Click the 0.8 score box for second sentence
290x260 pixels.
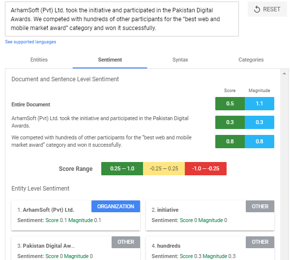click(x=230, y=142)
